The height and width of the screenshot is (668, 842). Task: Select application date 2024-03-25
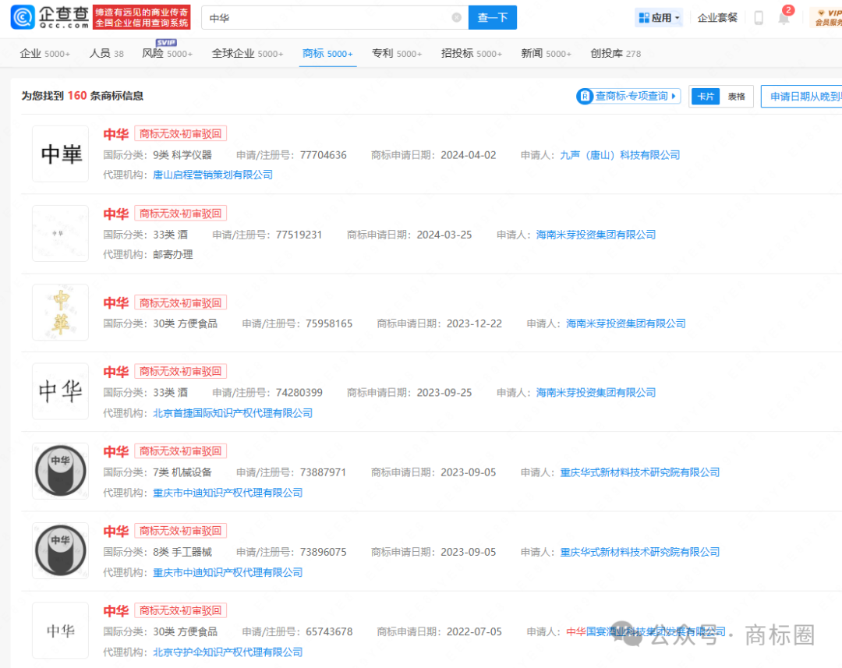coord(444,235)
